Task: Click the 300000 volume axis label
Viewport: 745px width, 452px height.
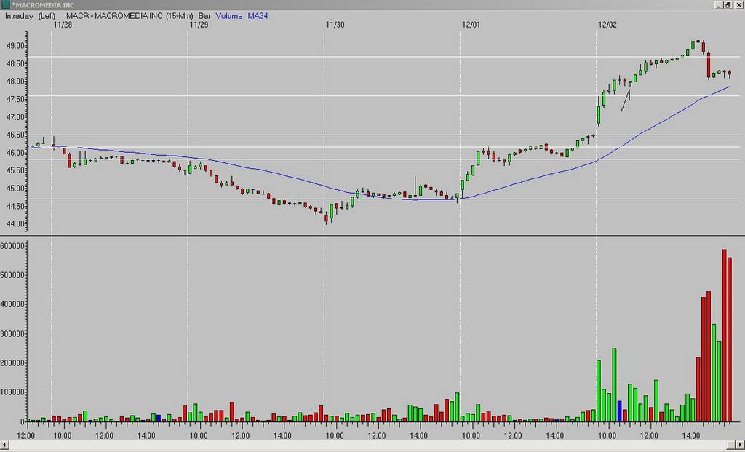Action: [12, 333]
